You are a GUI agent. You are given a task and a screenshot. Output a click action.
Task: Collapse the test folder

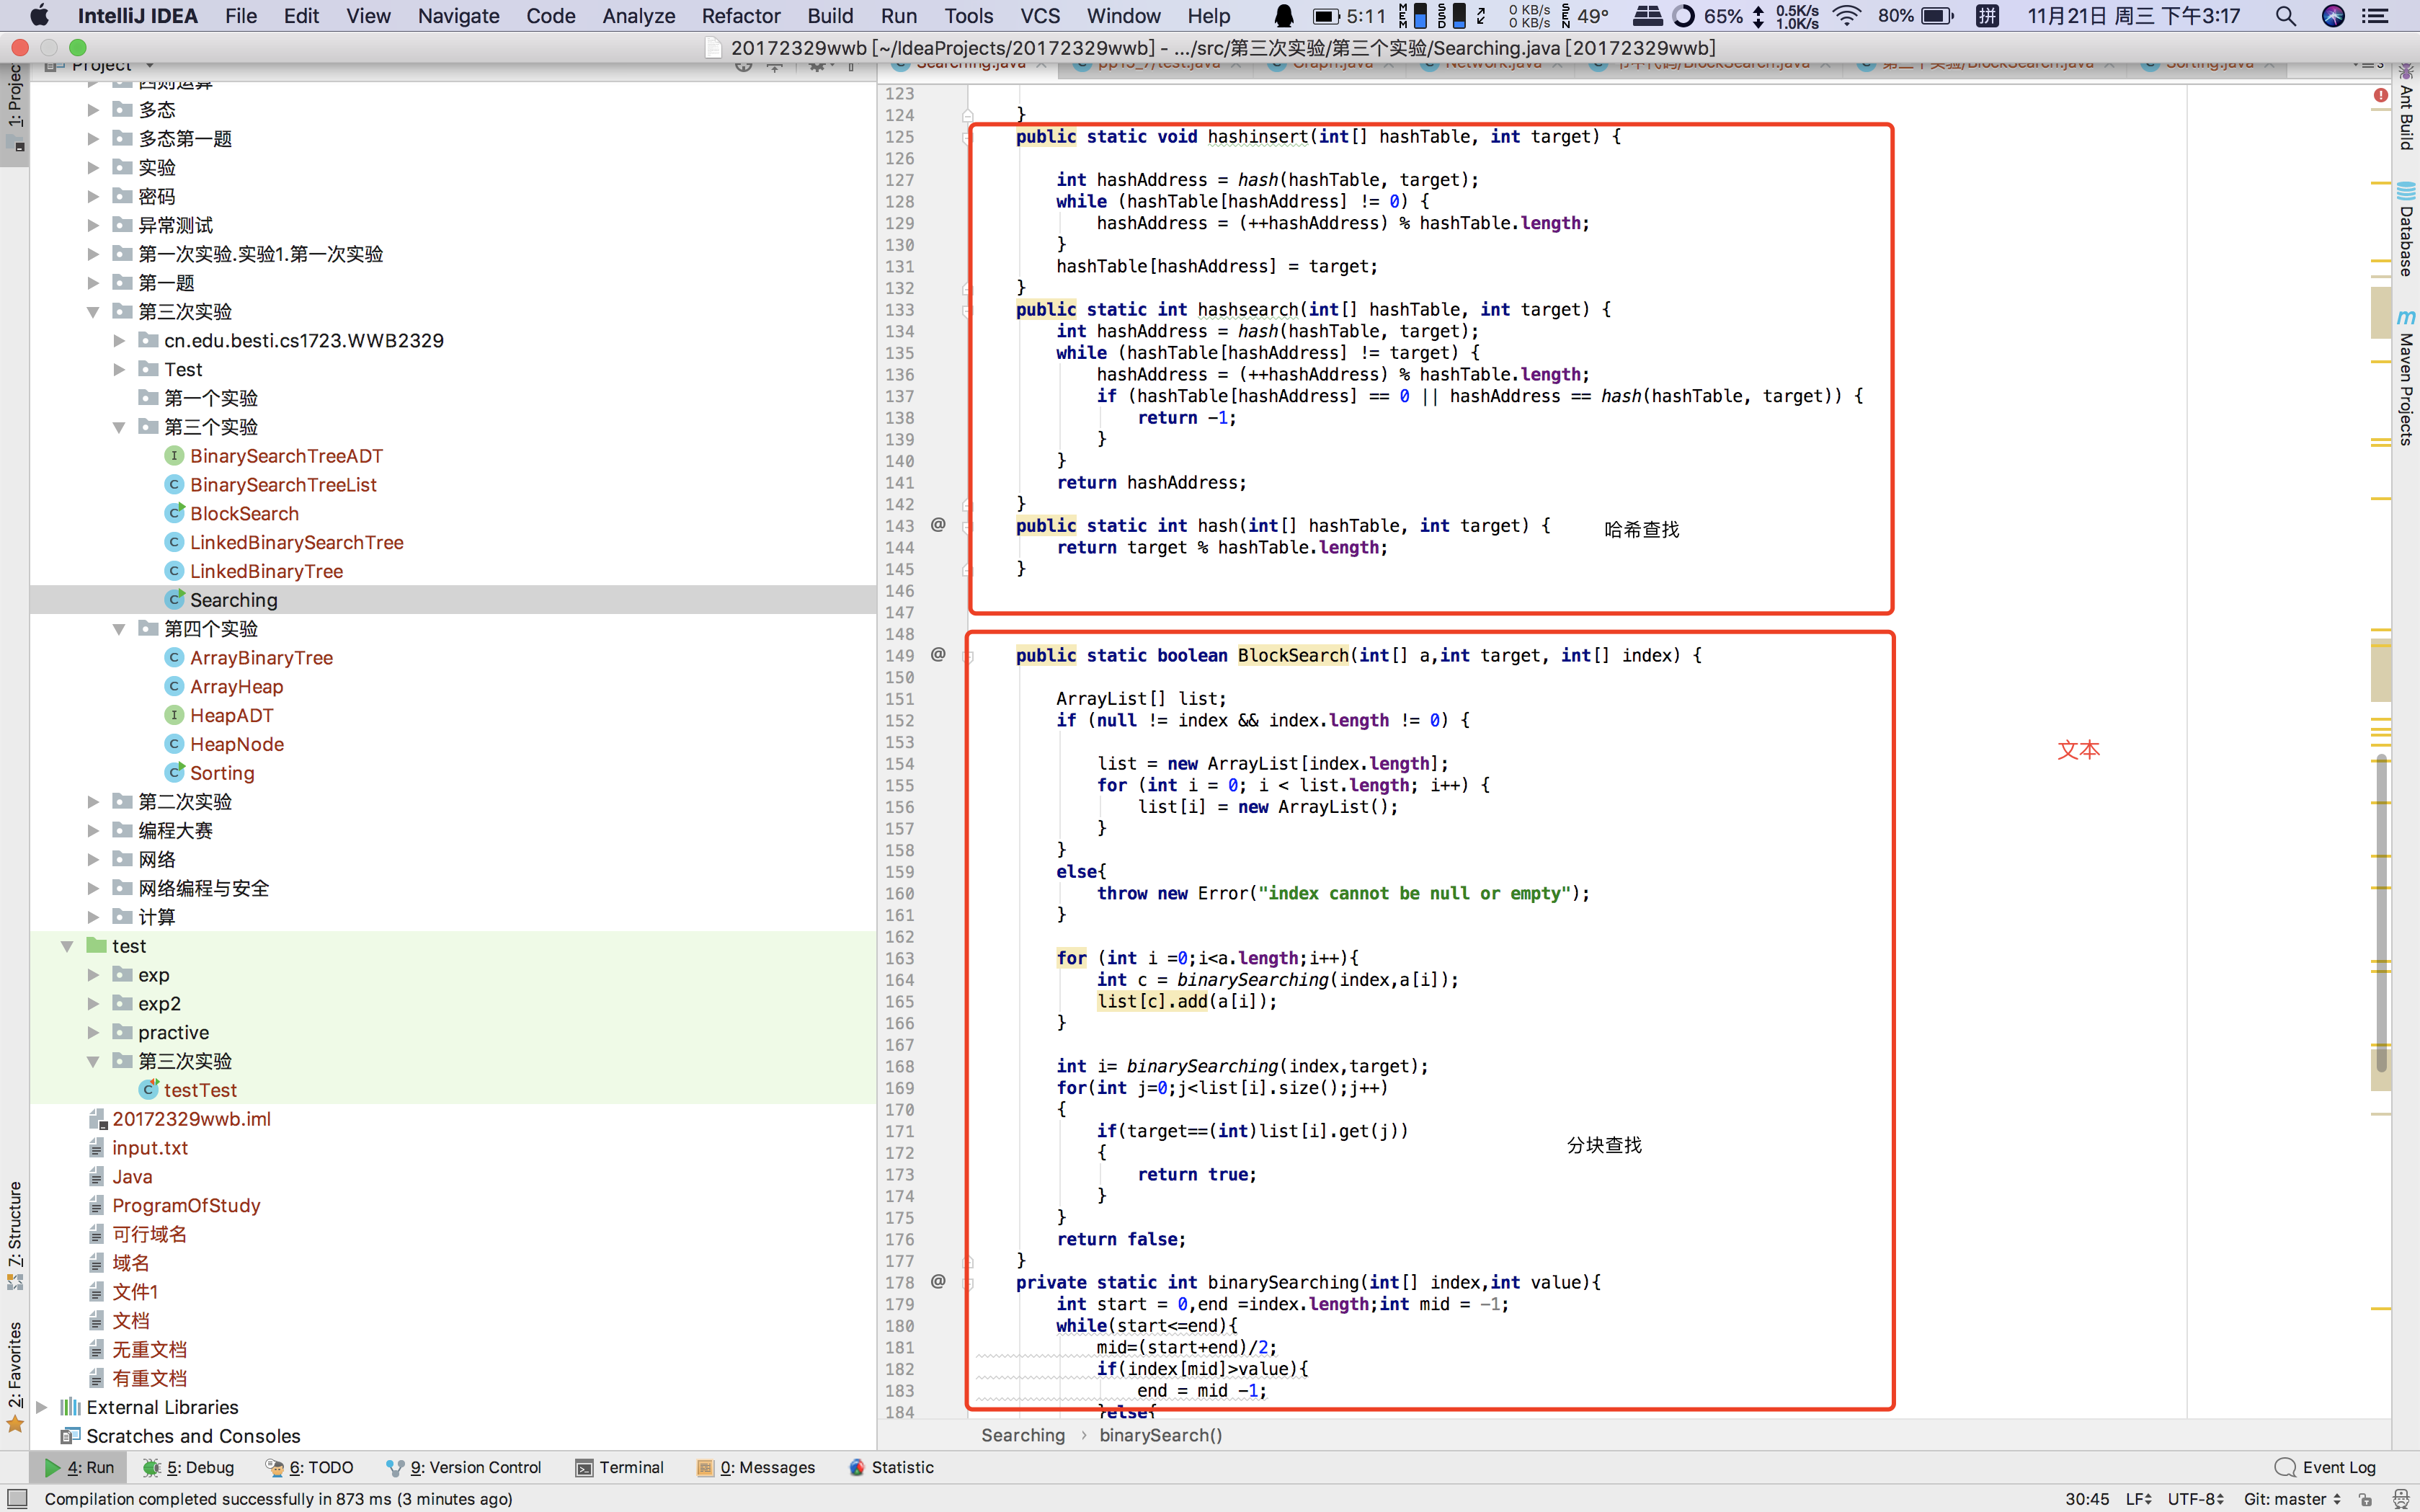point(67,946)
